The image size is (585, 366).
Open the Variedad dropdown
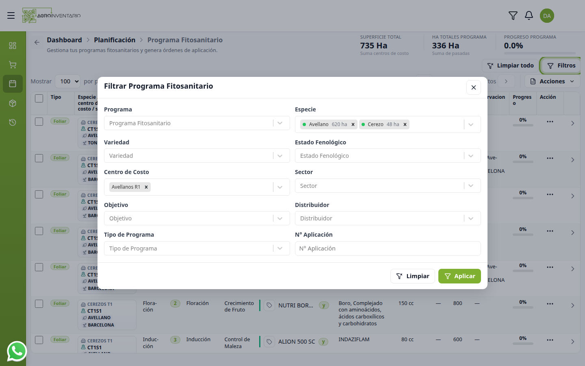[197, 156]
